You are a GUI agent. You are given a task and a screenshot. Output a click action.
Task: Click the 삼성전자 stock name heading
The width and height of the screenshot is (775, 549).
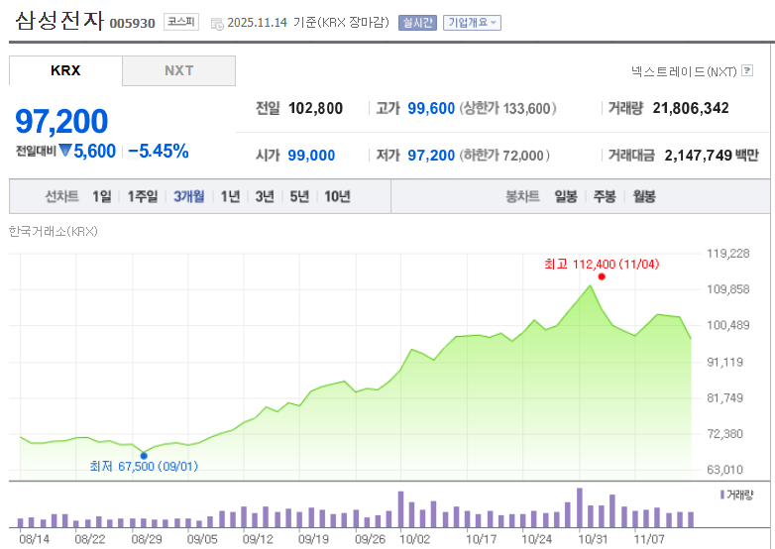(x=59, y=21)
